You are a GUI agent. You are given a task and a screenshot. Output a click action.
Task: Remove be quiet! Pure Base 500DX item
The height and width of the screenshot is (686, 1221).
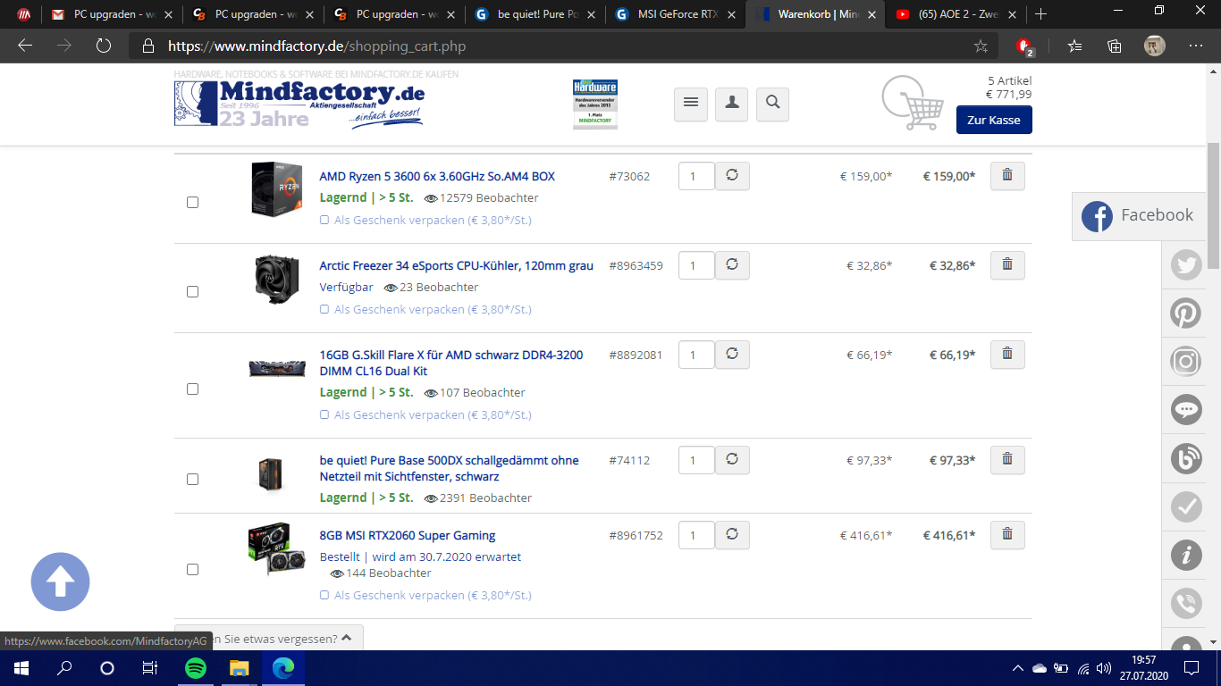click(x=1007, y=460)
